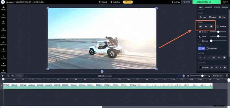Undo the last action
The image size is (230, 108).
coord(26,76)
